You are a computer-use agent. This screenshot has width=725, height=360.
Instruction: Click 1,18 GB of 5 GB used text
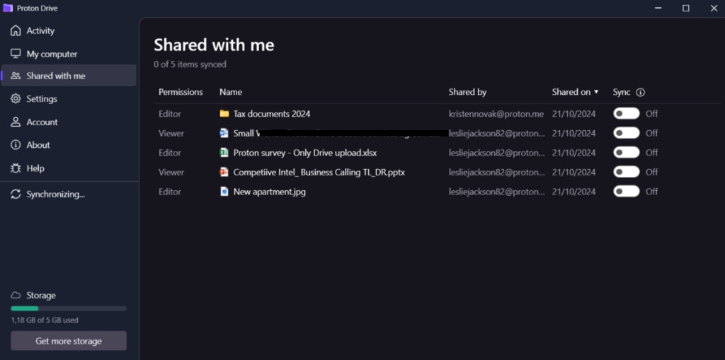(45, 320)
